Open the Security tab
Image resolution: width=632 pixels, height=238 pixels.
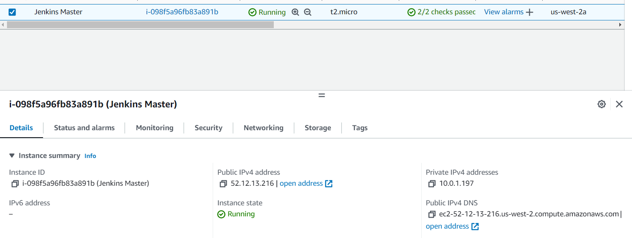pyautogui.click(x=208, y=128)
